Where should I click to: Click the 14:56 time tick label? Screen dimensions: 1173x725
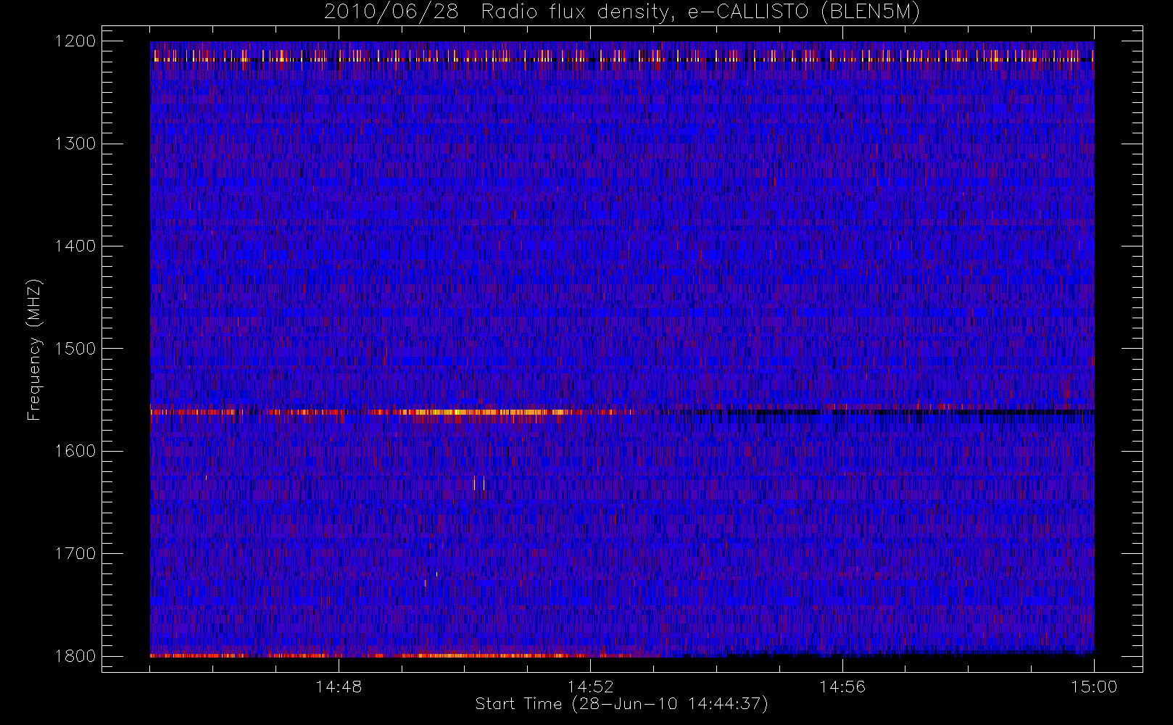click(x=842, y=687)
